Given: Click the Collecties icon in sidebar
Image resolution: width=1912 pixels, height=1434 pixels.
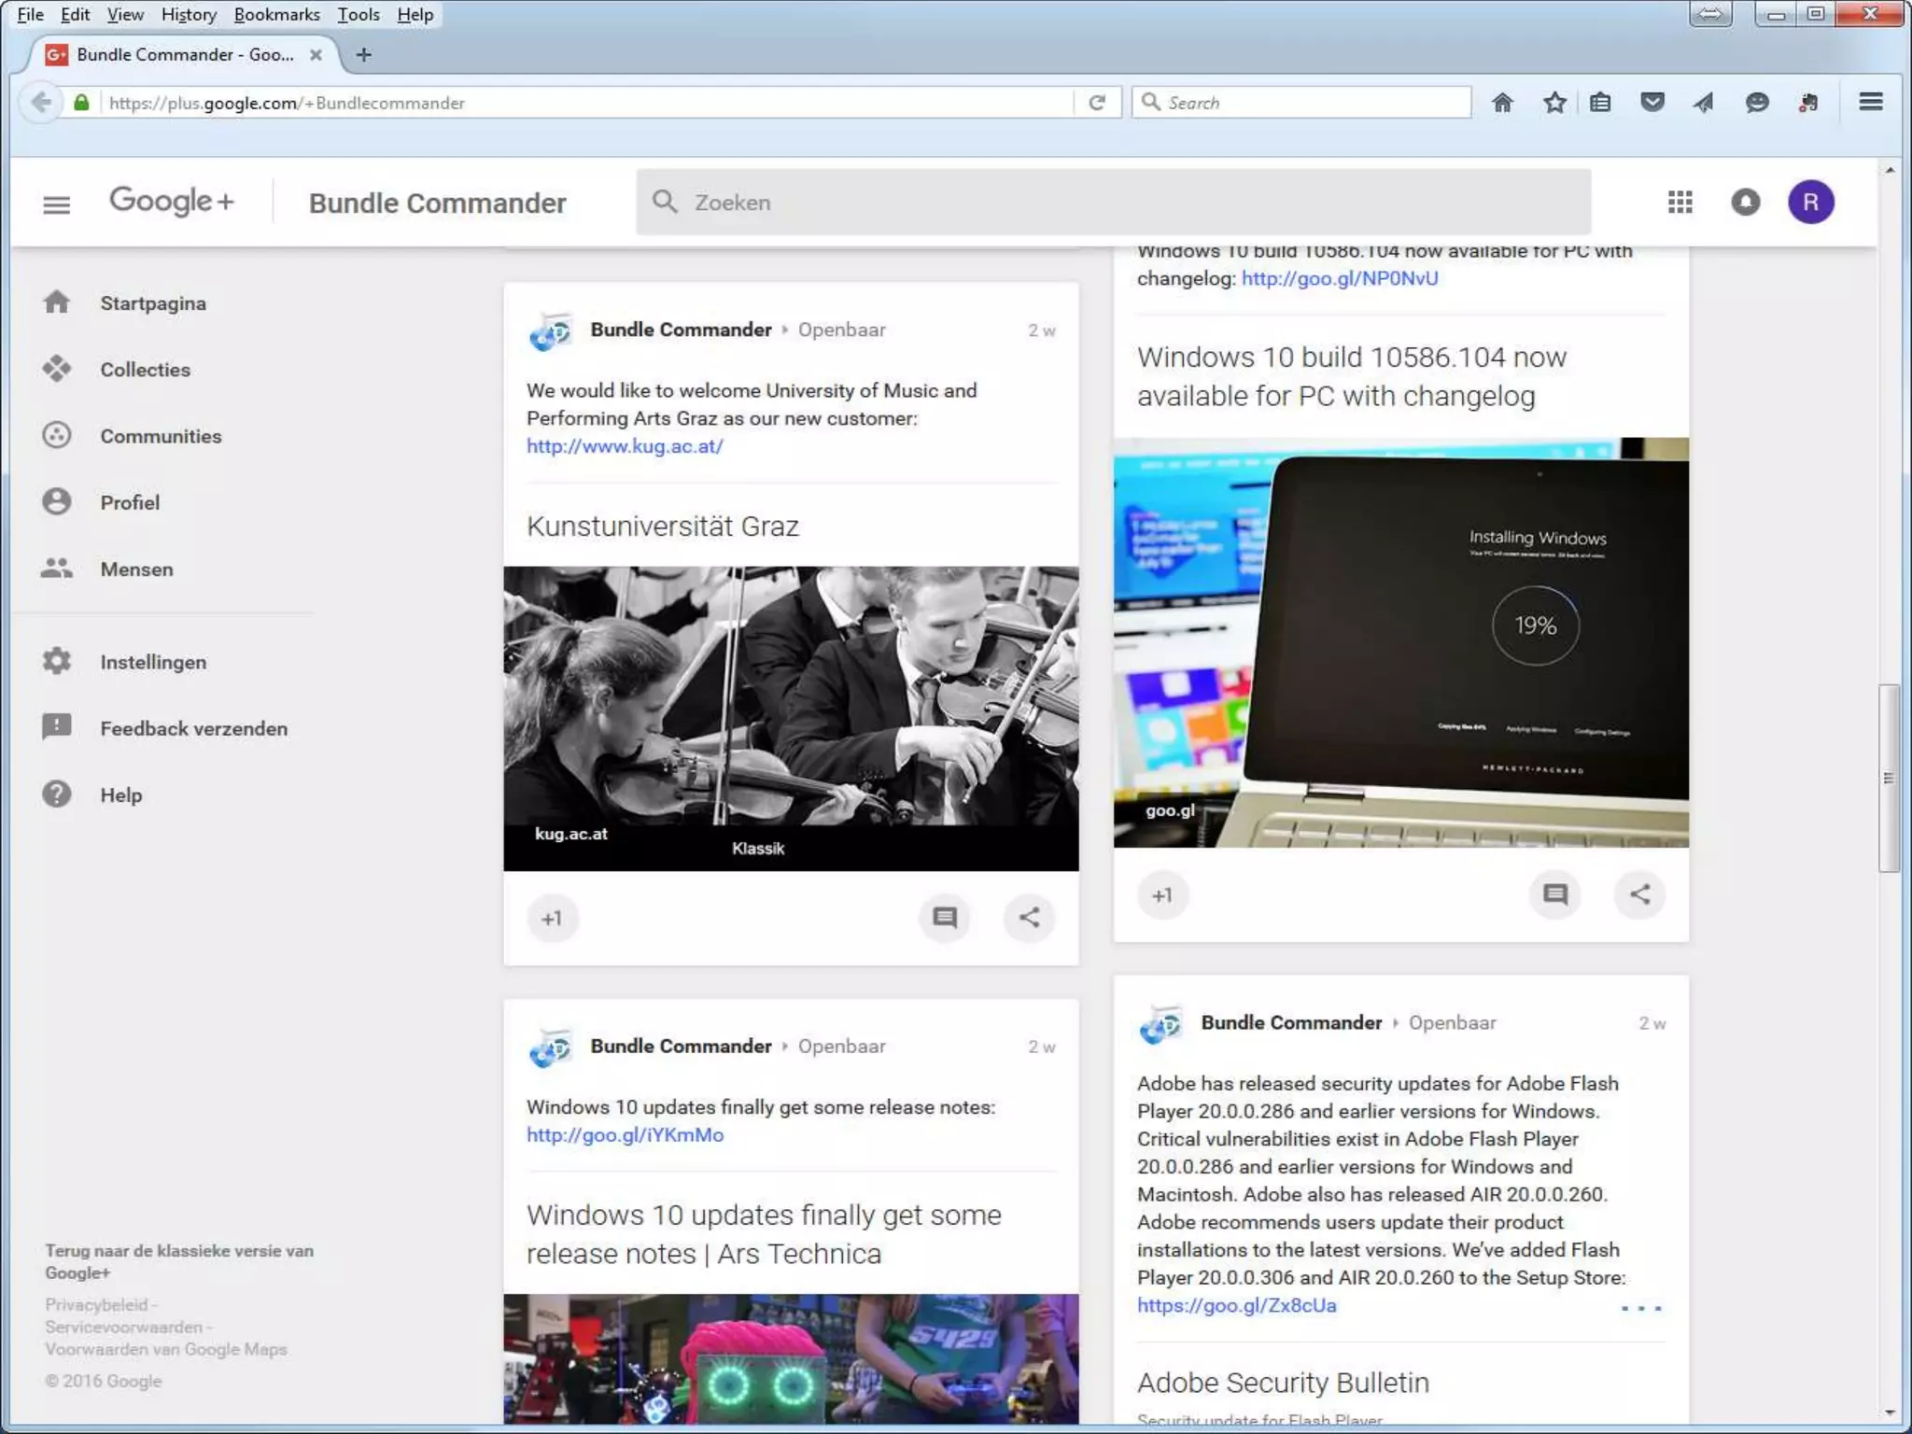Looking at the screenshot, I should pos(57,369).
